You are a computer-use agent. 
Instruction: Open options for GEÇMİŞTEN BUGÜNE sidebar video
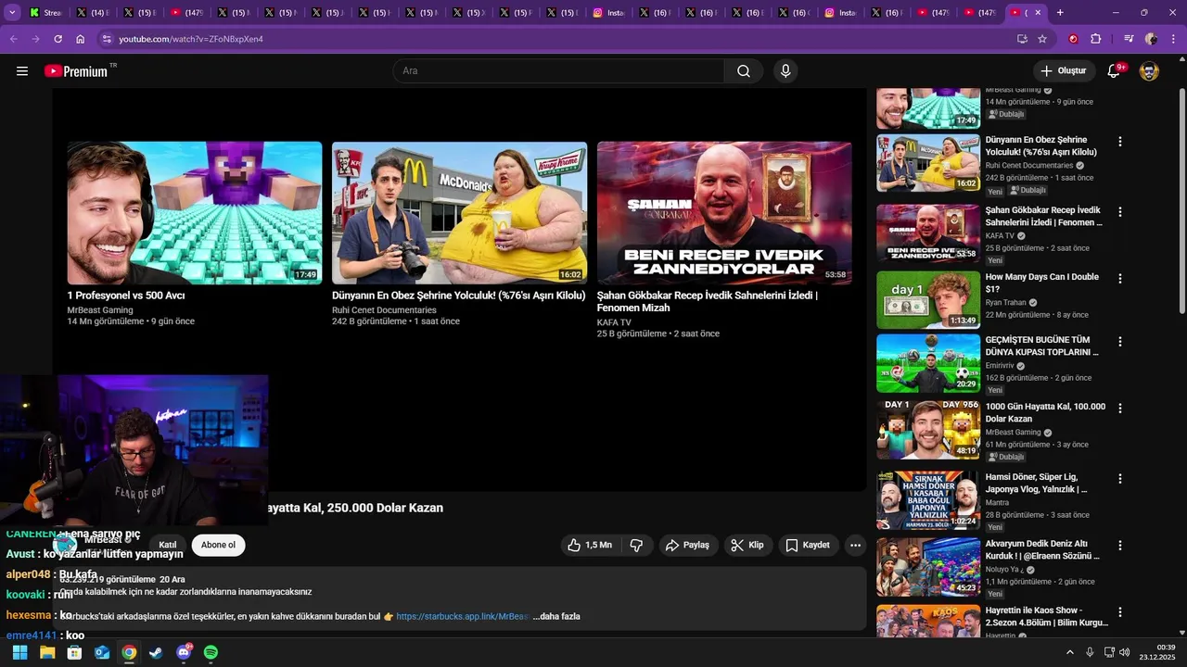click(1119, 342)
